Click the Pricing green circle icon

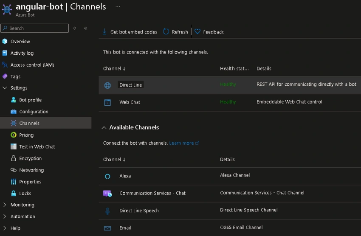coord(14,135)
